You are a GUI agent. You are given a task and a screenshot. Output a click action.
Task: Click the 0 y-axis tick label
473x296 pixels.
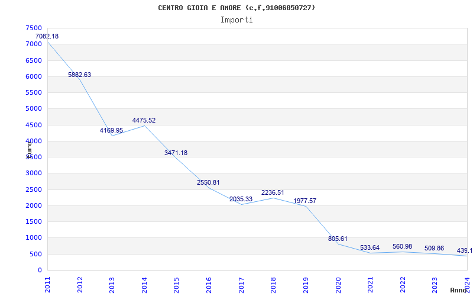tap(40, 271)
